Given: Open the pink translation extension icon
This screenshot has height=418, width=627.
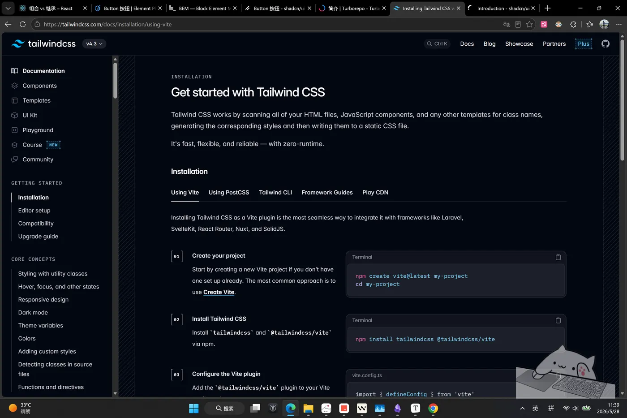Looking at the screenshot, I should pos(544,24).
